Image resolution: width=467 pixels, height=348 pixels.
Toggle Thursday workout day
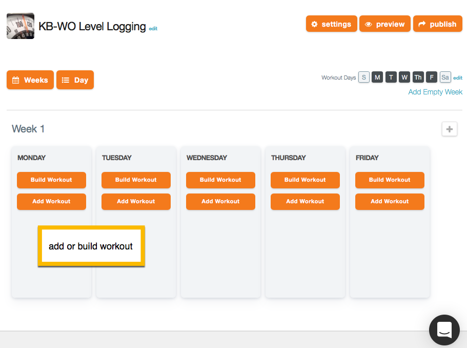coord(418,78)
